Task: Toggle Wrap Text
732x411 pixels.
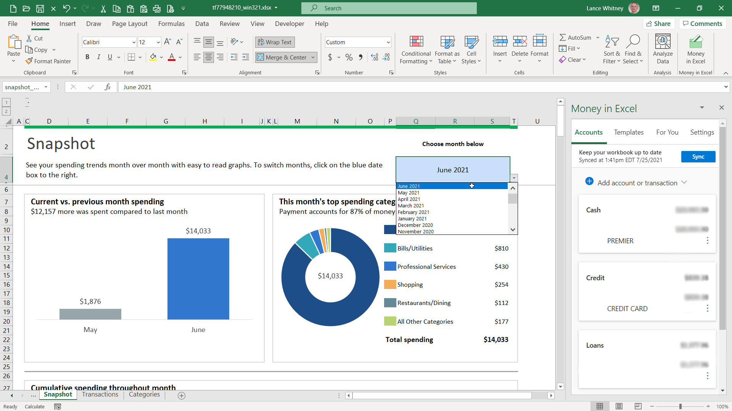Action: 275,42
